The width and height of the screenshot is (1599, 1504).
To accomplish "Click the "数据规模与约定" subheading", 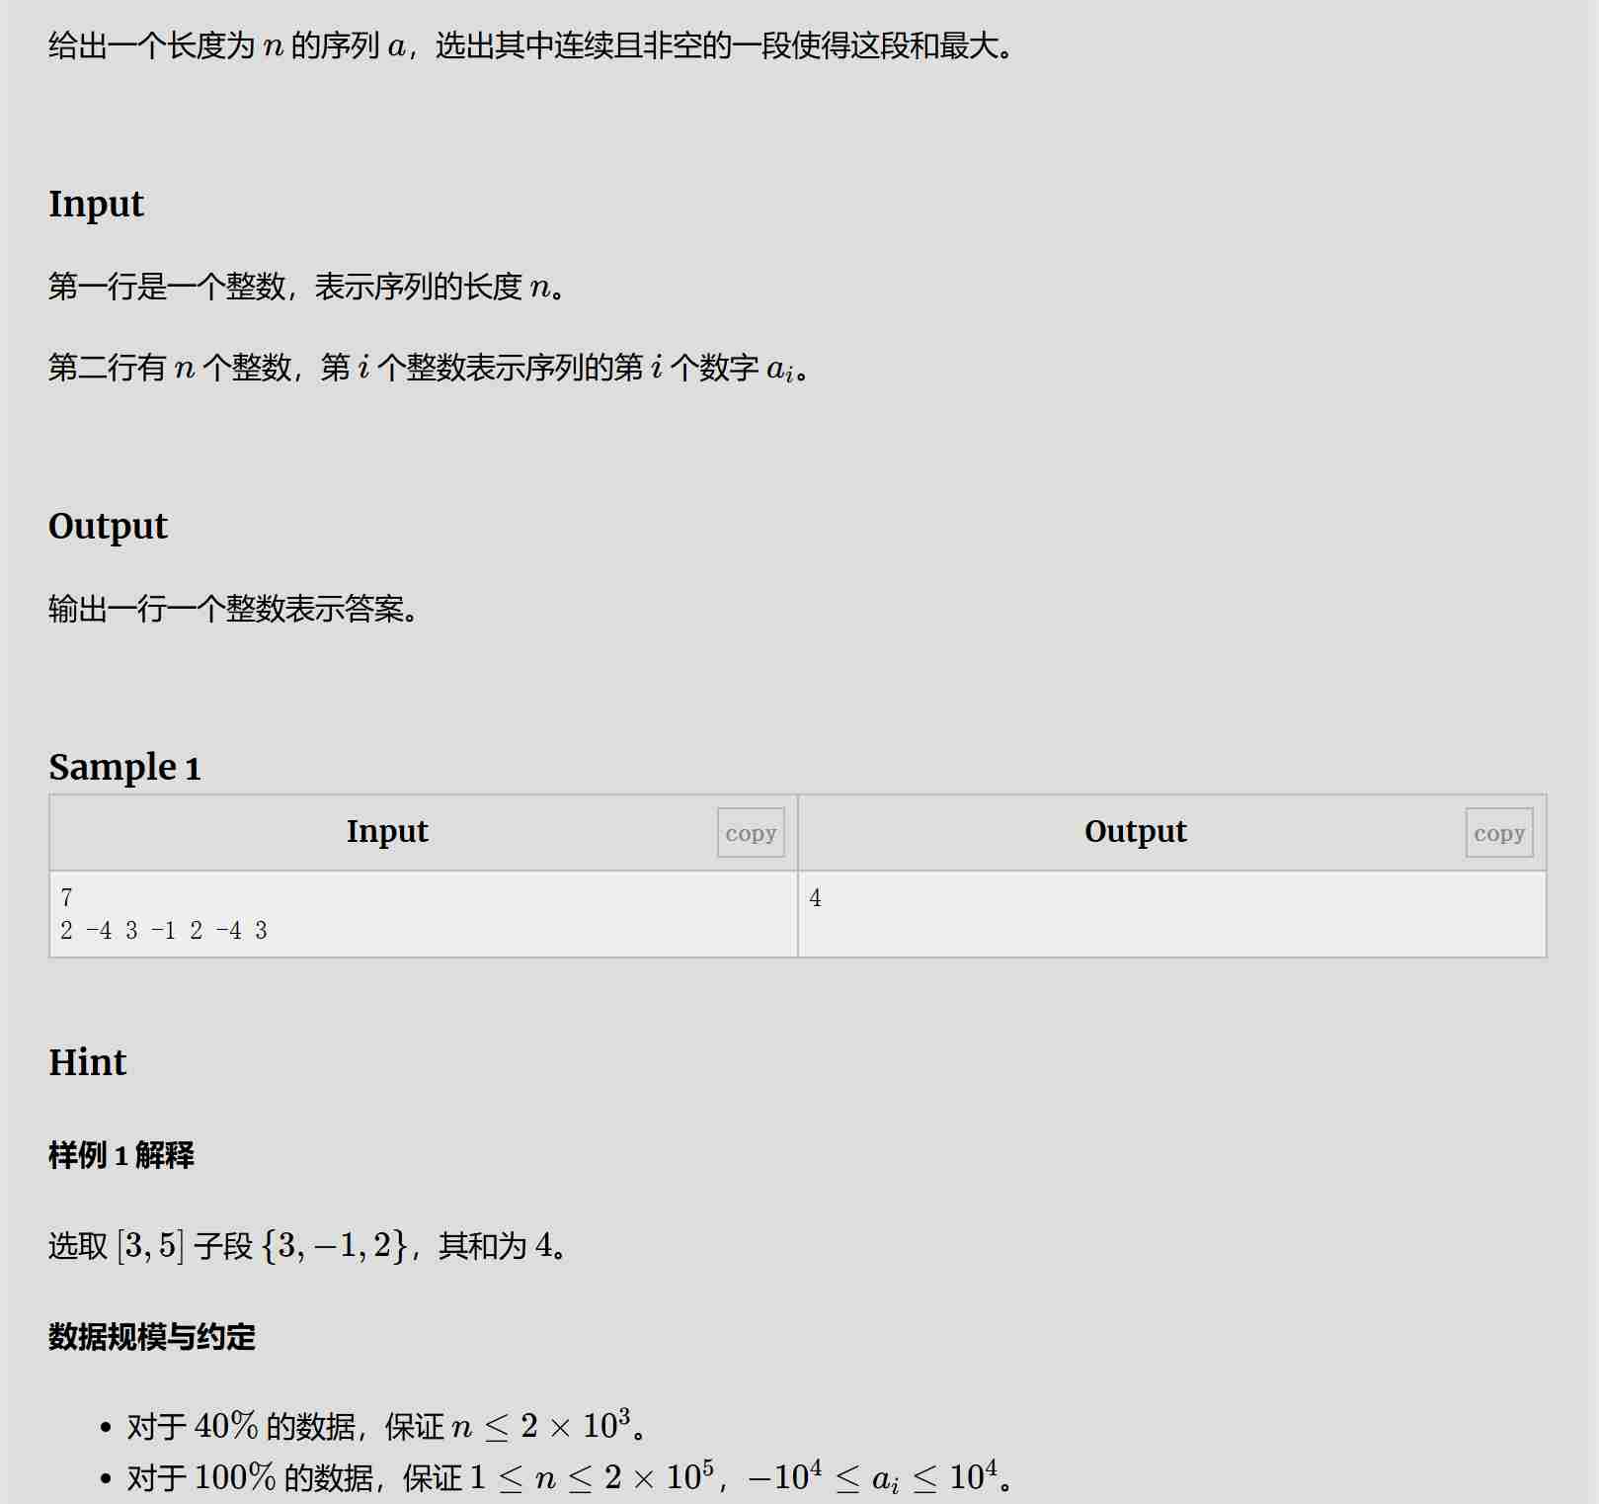I will pos(152,1336).
